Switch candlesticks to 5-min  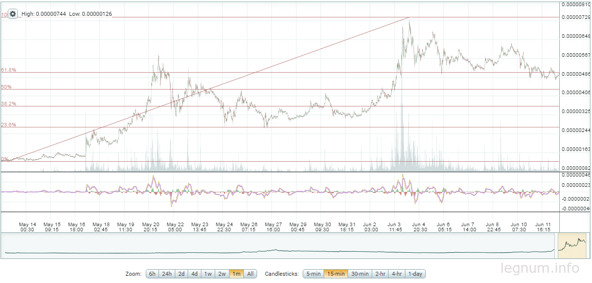coord(313,274)
